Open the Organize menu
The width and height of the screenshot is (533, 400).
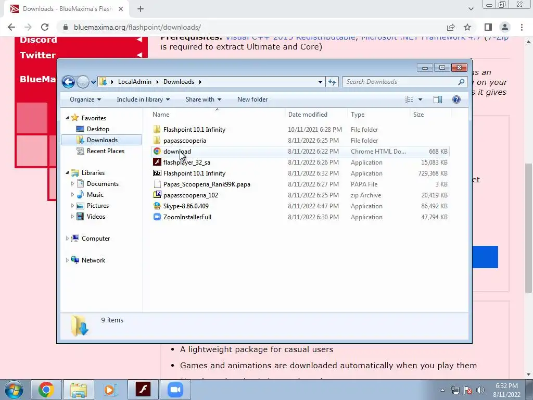[x=85, y=99]
